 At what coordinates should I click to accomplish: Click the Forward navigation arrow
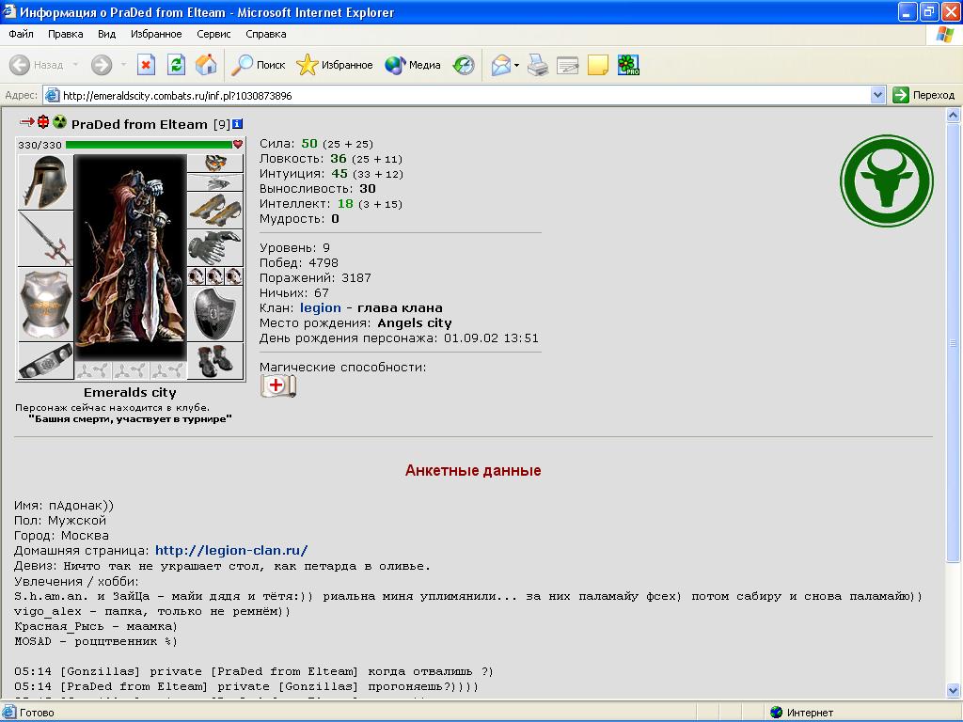tap(102, 65)
